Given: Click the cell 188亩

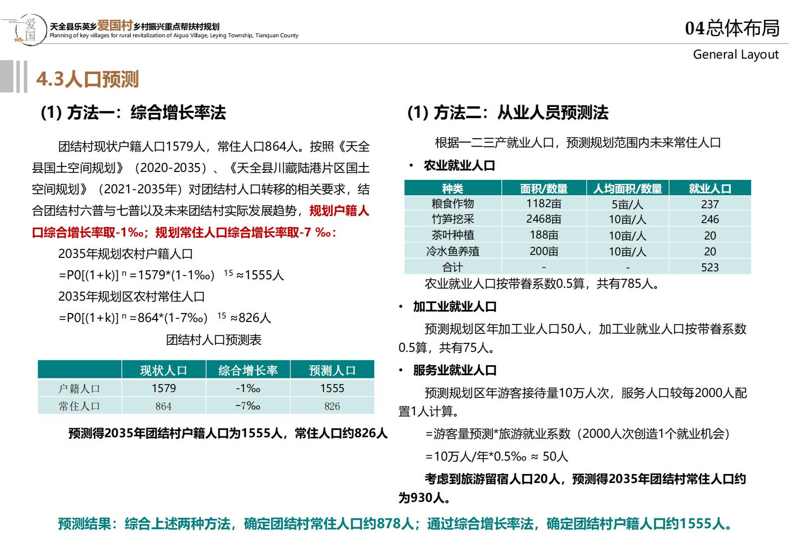Looking at the screenshot, I should (544, 235).
